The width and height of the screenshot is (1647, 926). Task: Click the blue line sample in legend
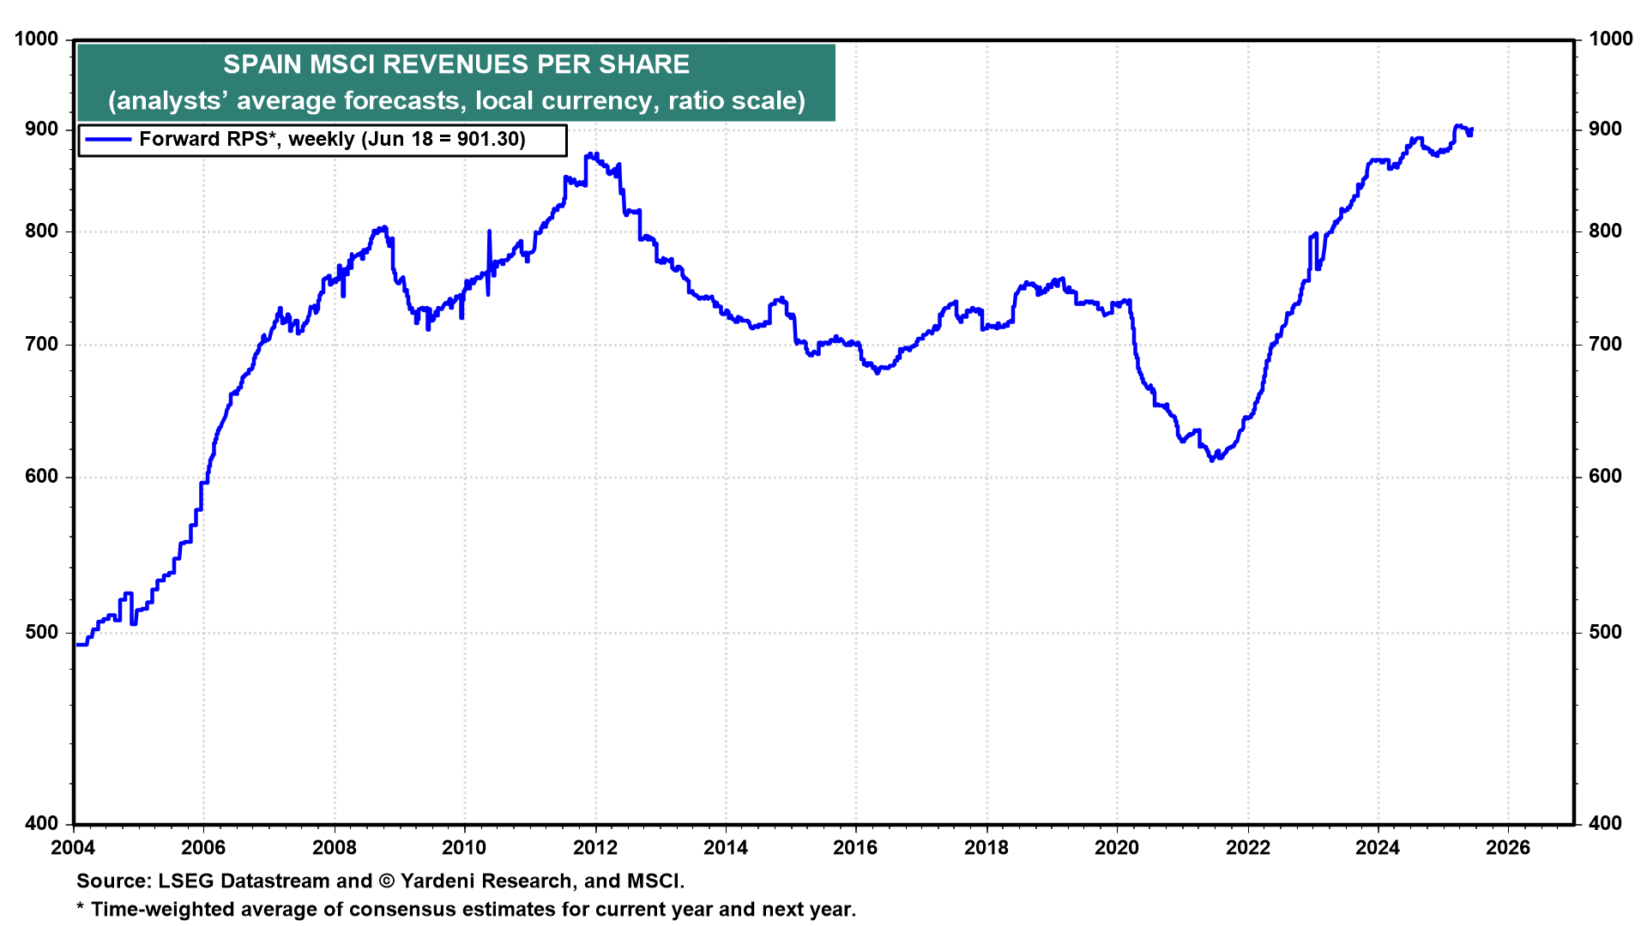point(108,140)
